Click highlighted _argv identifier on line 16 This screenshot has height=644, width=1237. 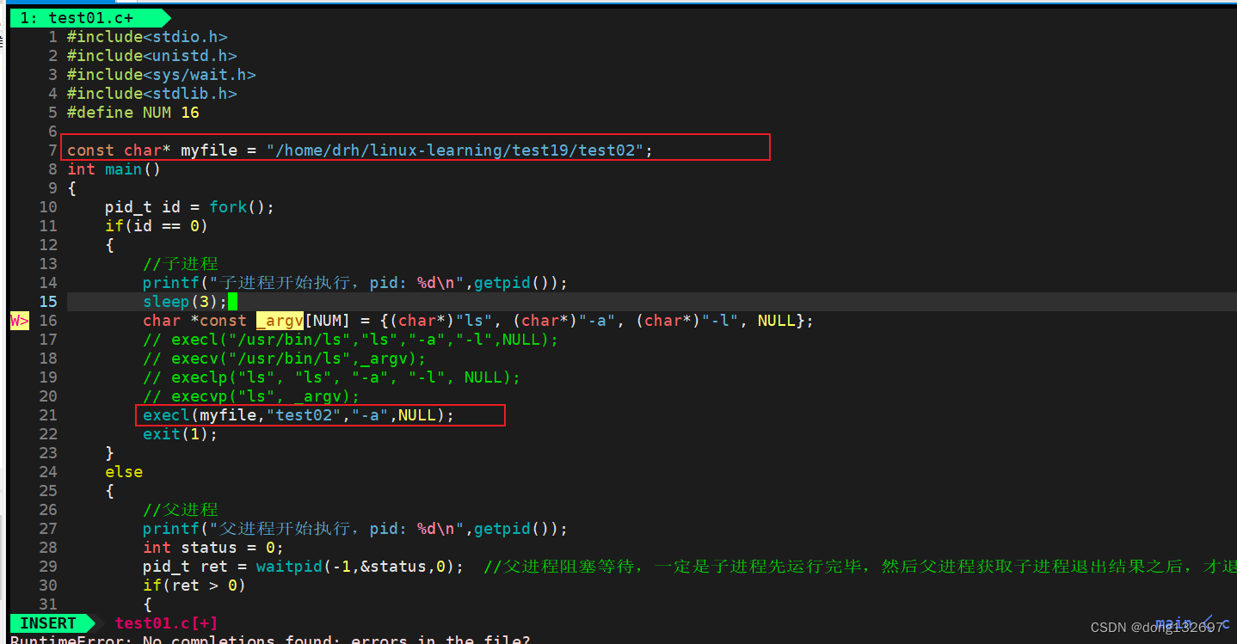point(280,321)
